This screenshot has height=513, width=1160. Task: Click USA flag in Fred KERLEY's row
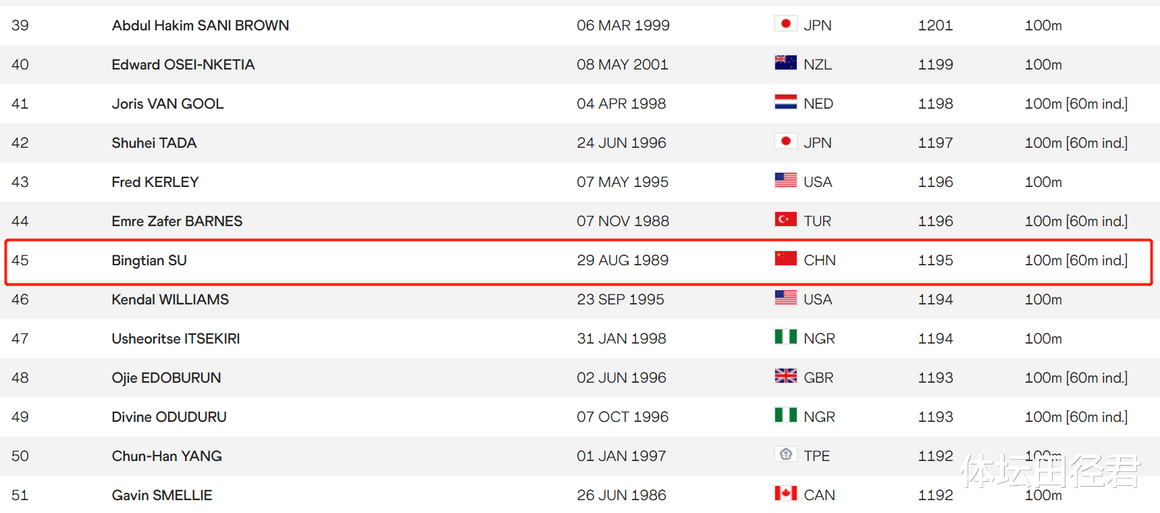(785, 180)
